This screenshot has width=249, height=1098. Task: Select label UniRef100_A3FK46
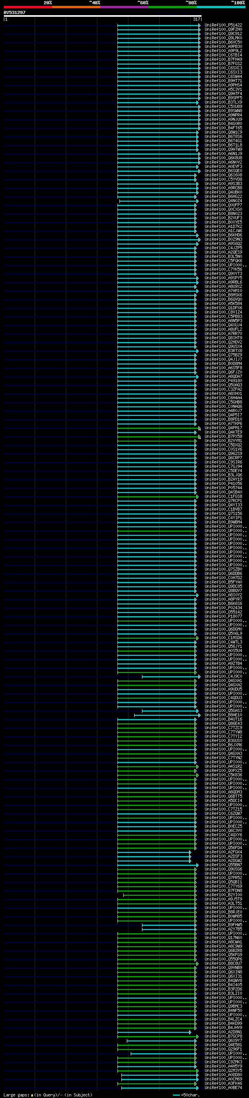point(223,1083)
